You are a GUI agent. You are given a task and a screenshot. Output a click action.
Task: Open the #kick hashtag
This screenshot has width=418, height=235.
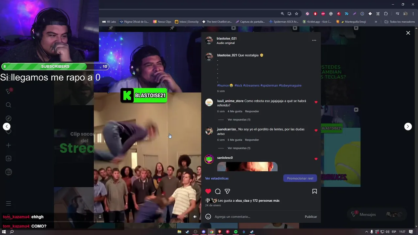pos(238,86)
